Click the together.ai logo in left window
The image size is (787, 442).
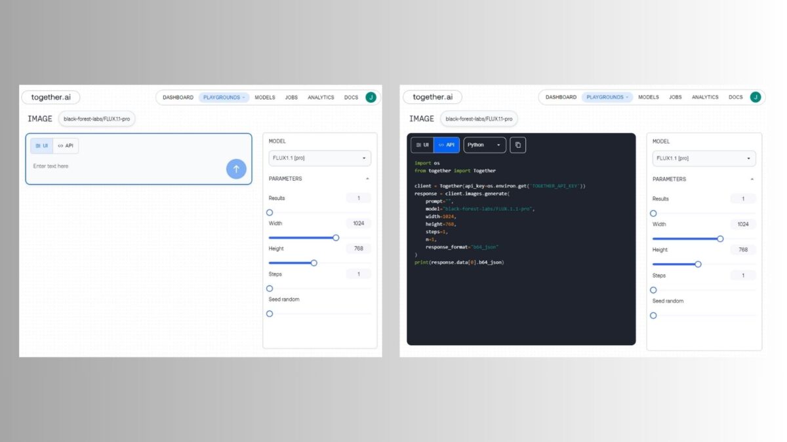coord(50,97)
